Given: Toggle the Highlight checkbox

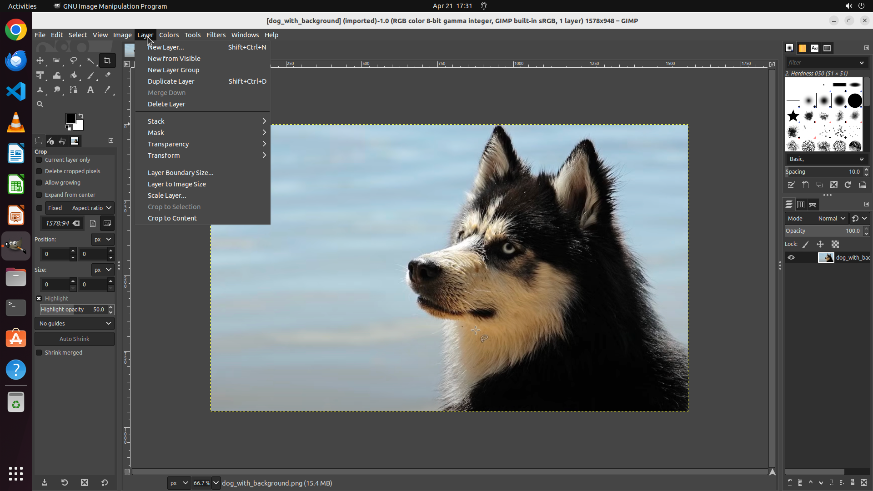Looking at the screenshot, I should 39,299.
